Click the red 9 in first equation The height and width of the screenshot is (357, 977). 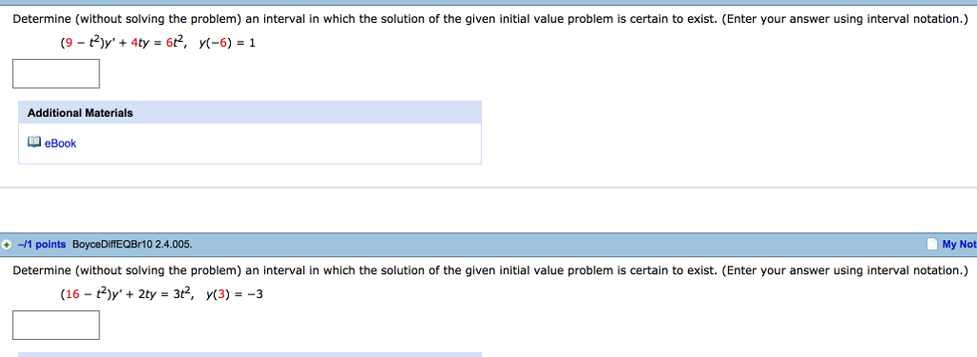click(68, 44)
